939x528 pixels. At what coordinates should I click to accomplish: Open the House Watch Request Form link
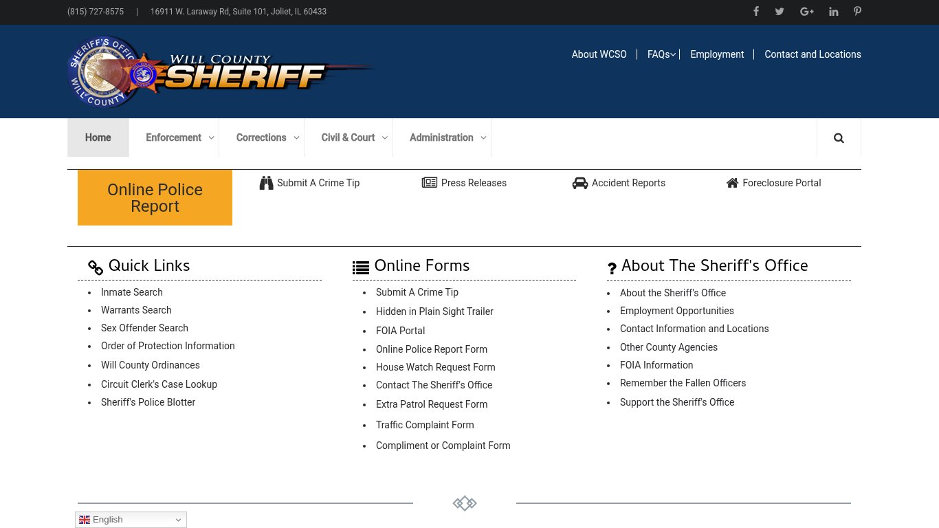tap(435, 367)
